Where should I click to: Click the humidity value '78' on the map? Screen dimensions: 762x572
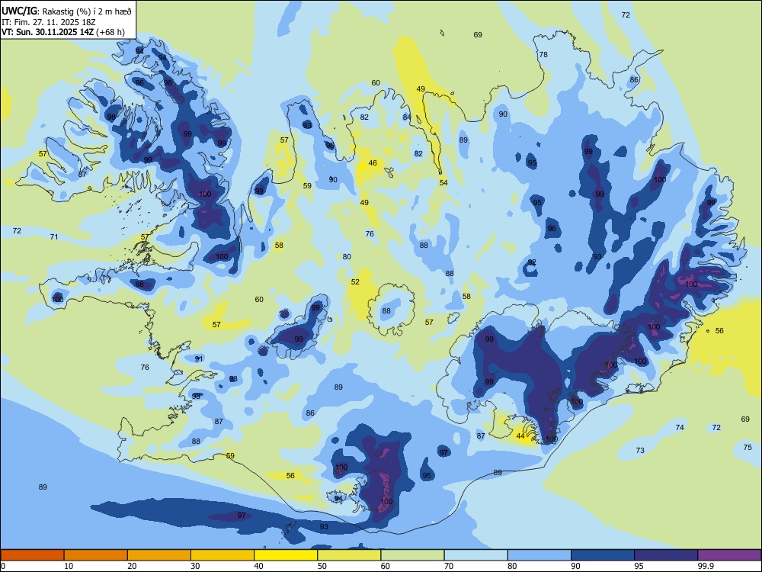[543, 54]
